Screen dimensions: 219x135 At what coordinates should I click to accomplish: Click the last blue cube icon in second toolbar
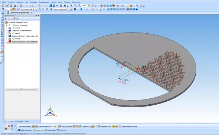[x=137, y=9]
